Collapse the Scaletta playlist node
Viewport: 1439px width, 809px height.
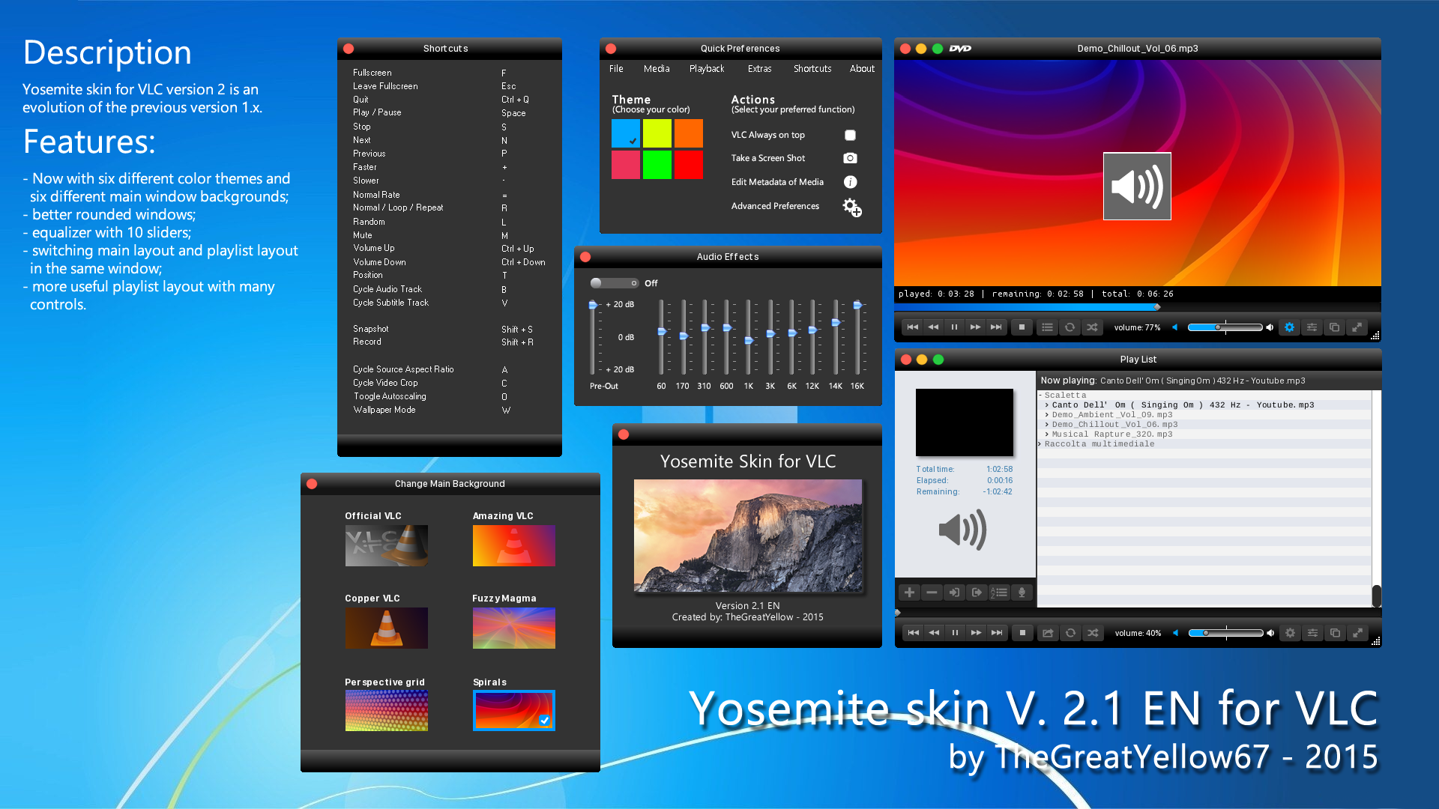point(1040,396)
